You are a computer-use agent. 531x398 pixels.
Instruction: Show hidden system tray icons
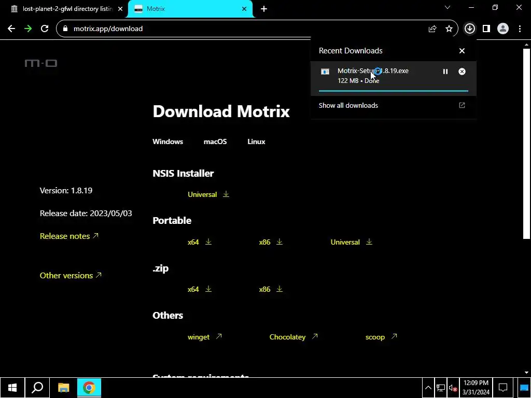pos(428,388)
